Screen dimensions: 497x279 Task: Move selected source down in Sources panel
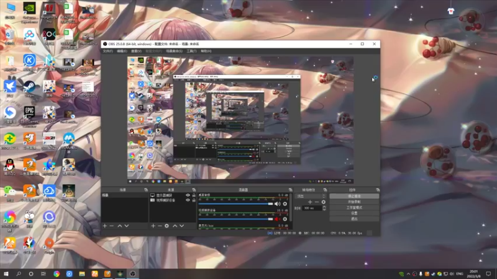[x=181, y=226]
